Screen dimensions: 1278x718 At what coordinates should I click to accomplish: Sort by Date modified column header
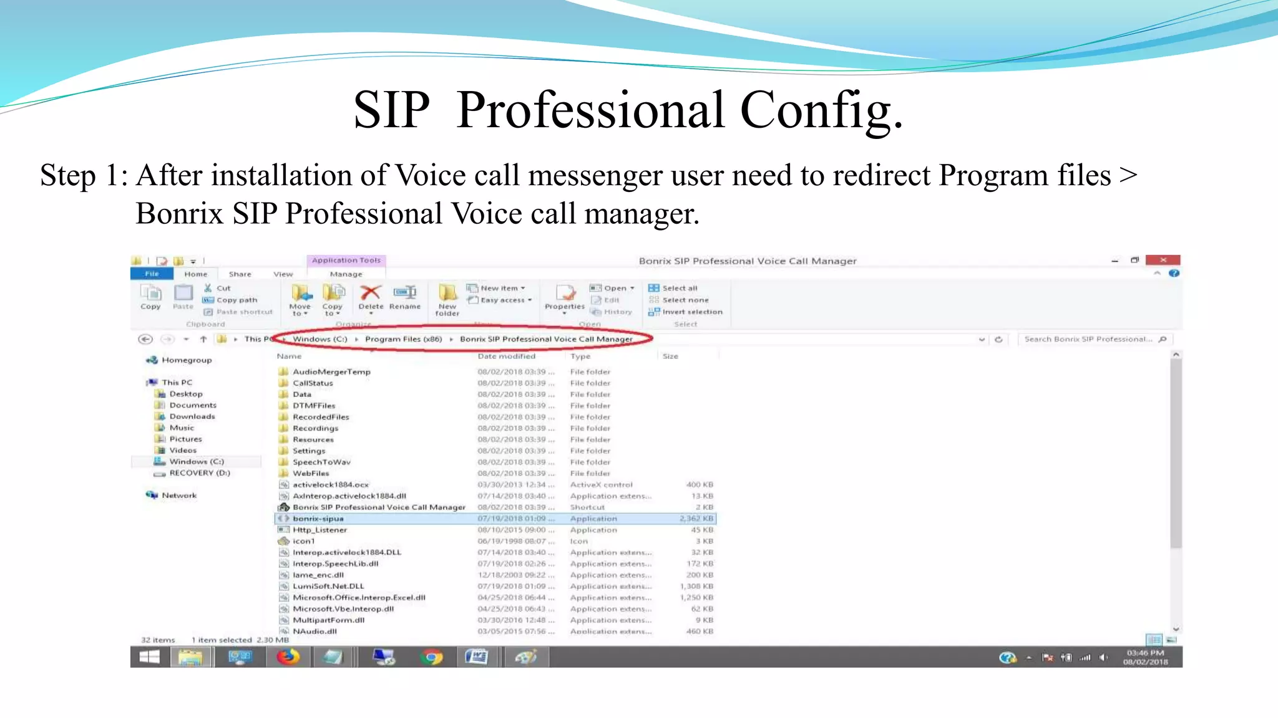coord(507,356)
